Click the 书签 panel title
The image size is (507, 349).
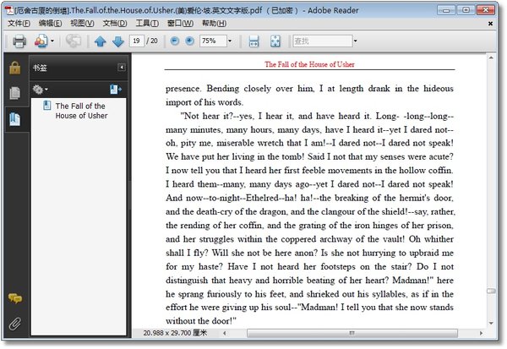pos(40,68)
